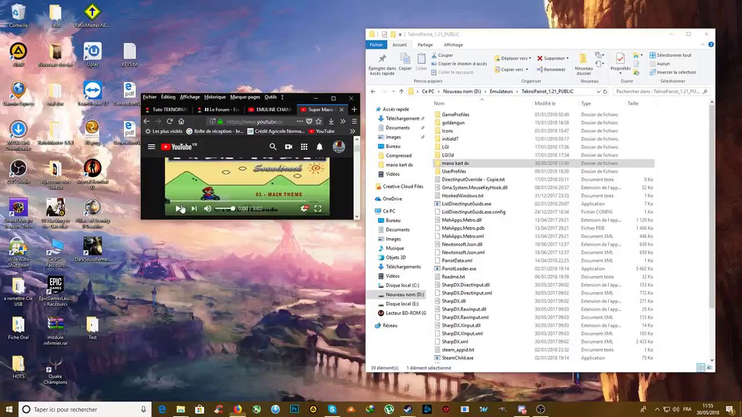This screenshot has height=417, width=742.
Task: Click Explorer search box field
Action: (x=661, y=92)
